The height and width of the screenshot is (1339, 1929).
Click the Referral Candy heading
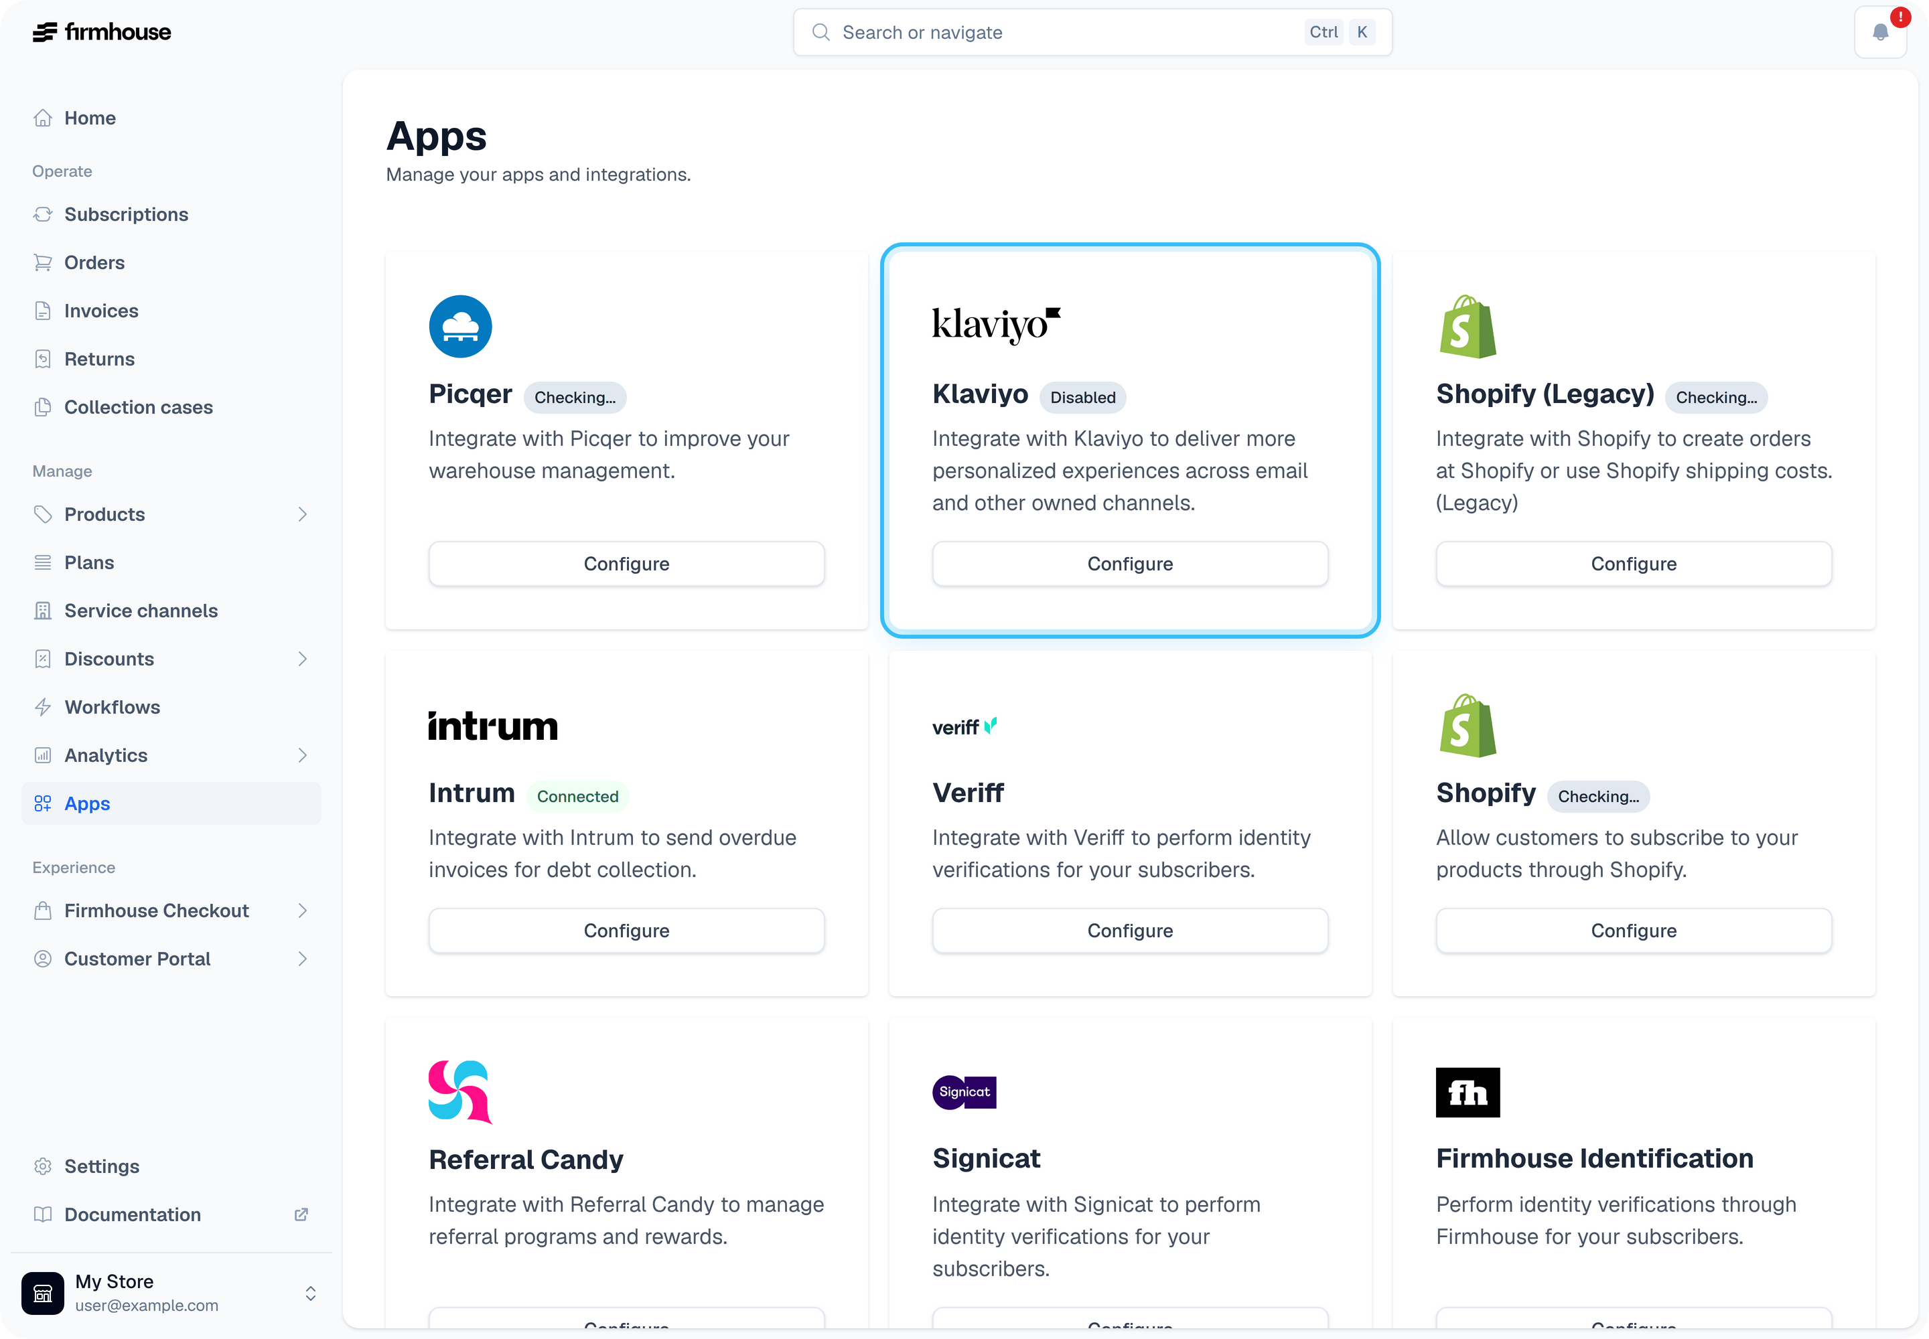click(526, 1160)
